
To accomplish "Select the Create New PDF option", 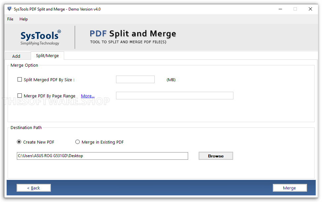I will click(x=19, y=142).
